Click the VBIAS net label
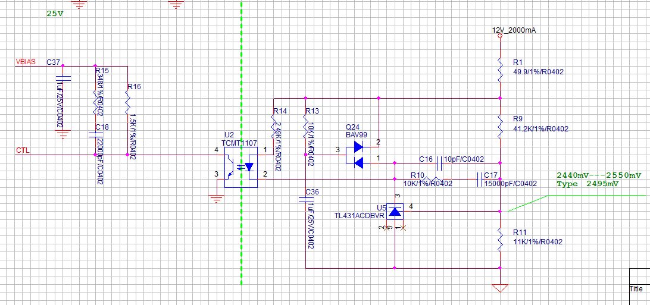This screenshot has height=305, width=650. coord(26,62)
